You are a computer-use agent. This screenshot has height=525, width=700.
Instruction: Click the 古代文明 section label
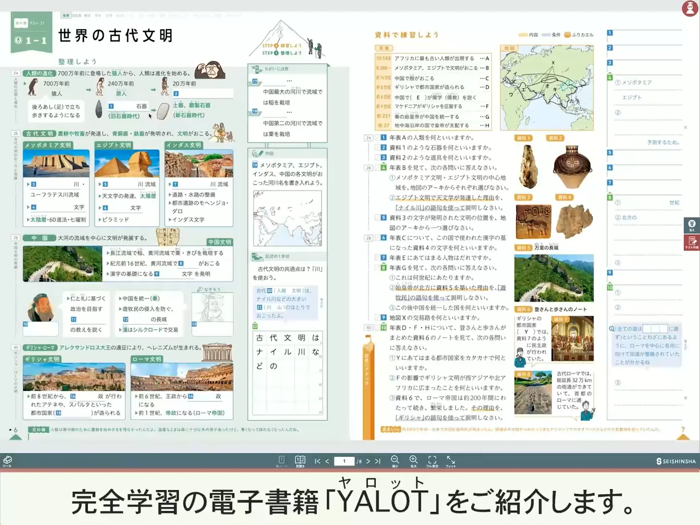(x=39, y=133)
